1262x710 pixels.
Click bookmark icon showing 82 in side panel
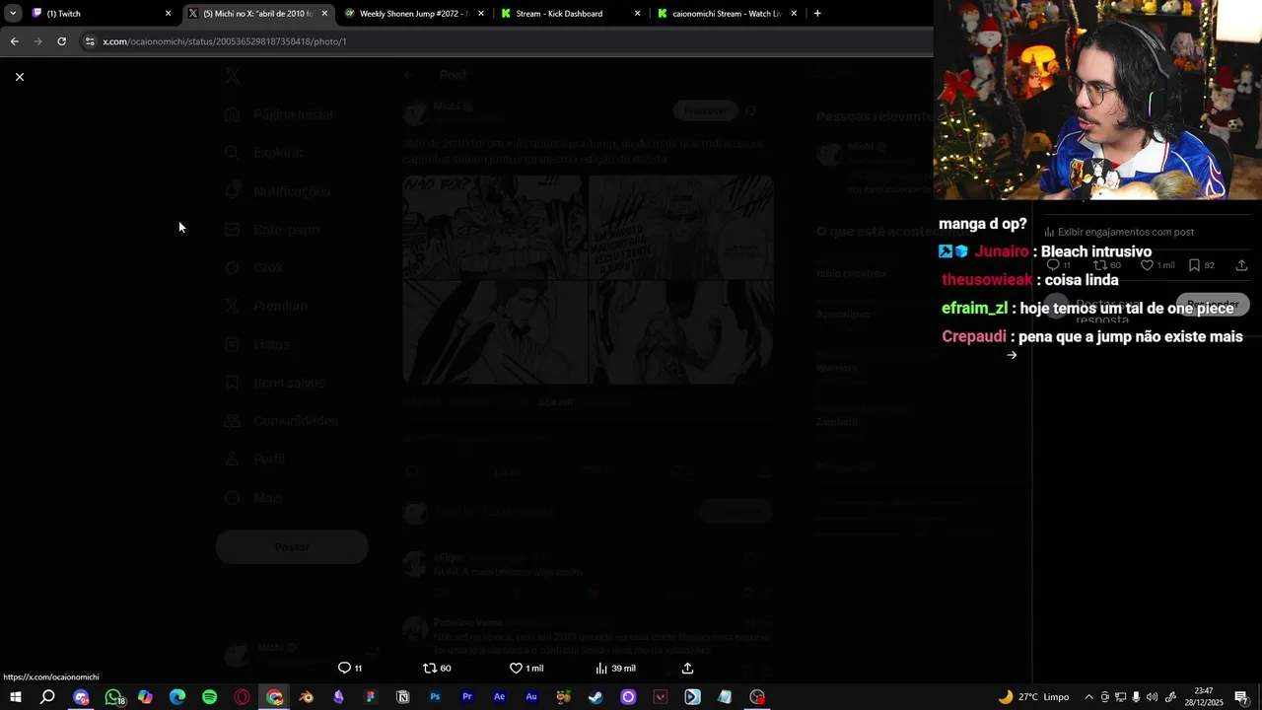click(1201, 265)
